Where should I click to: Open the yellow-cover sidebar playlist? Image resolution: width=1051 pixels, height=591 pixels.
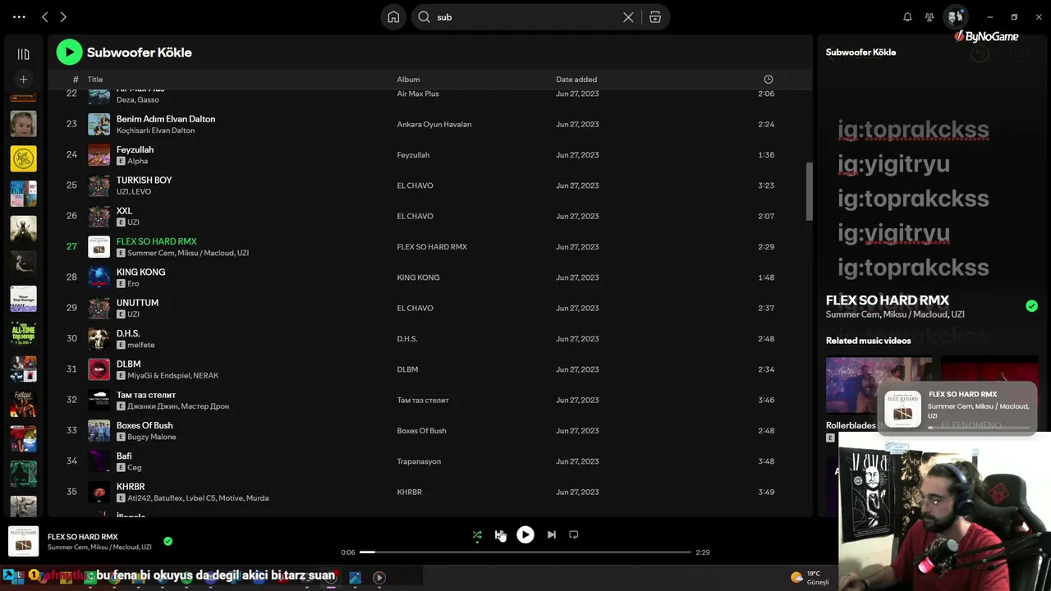click(x=23, y=158)
